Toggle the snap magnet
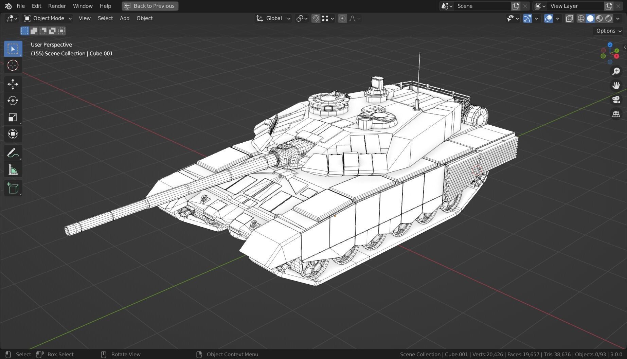 coord(316,18)
